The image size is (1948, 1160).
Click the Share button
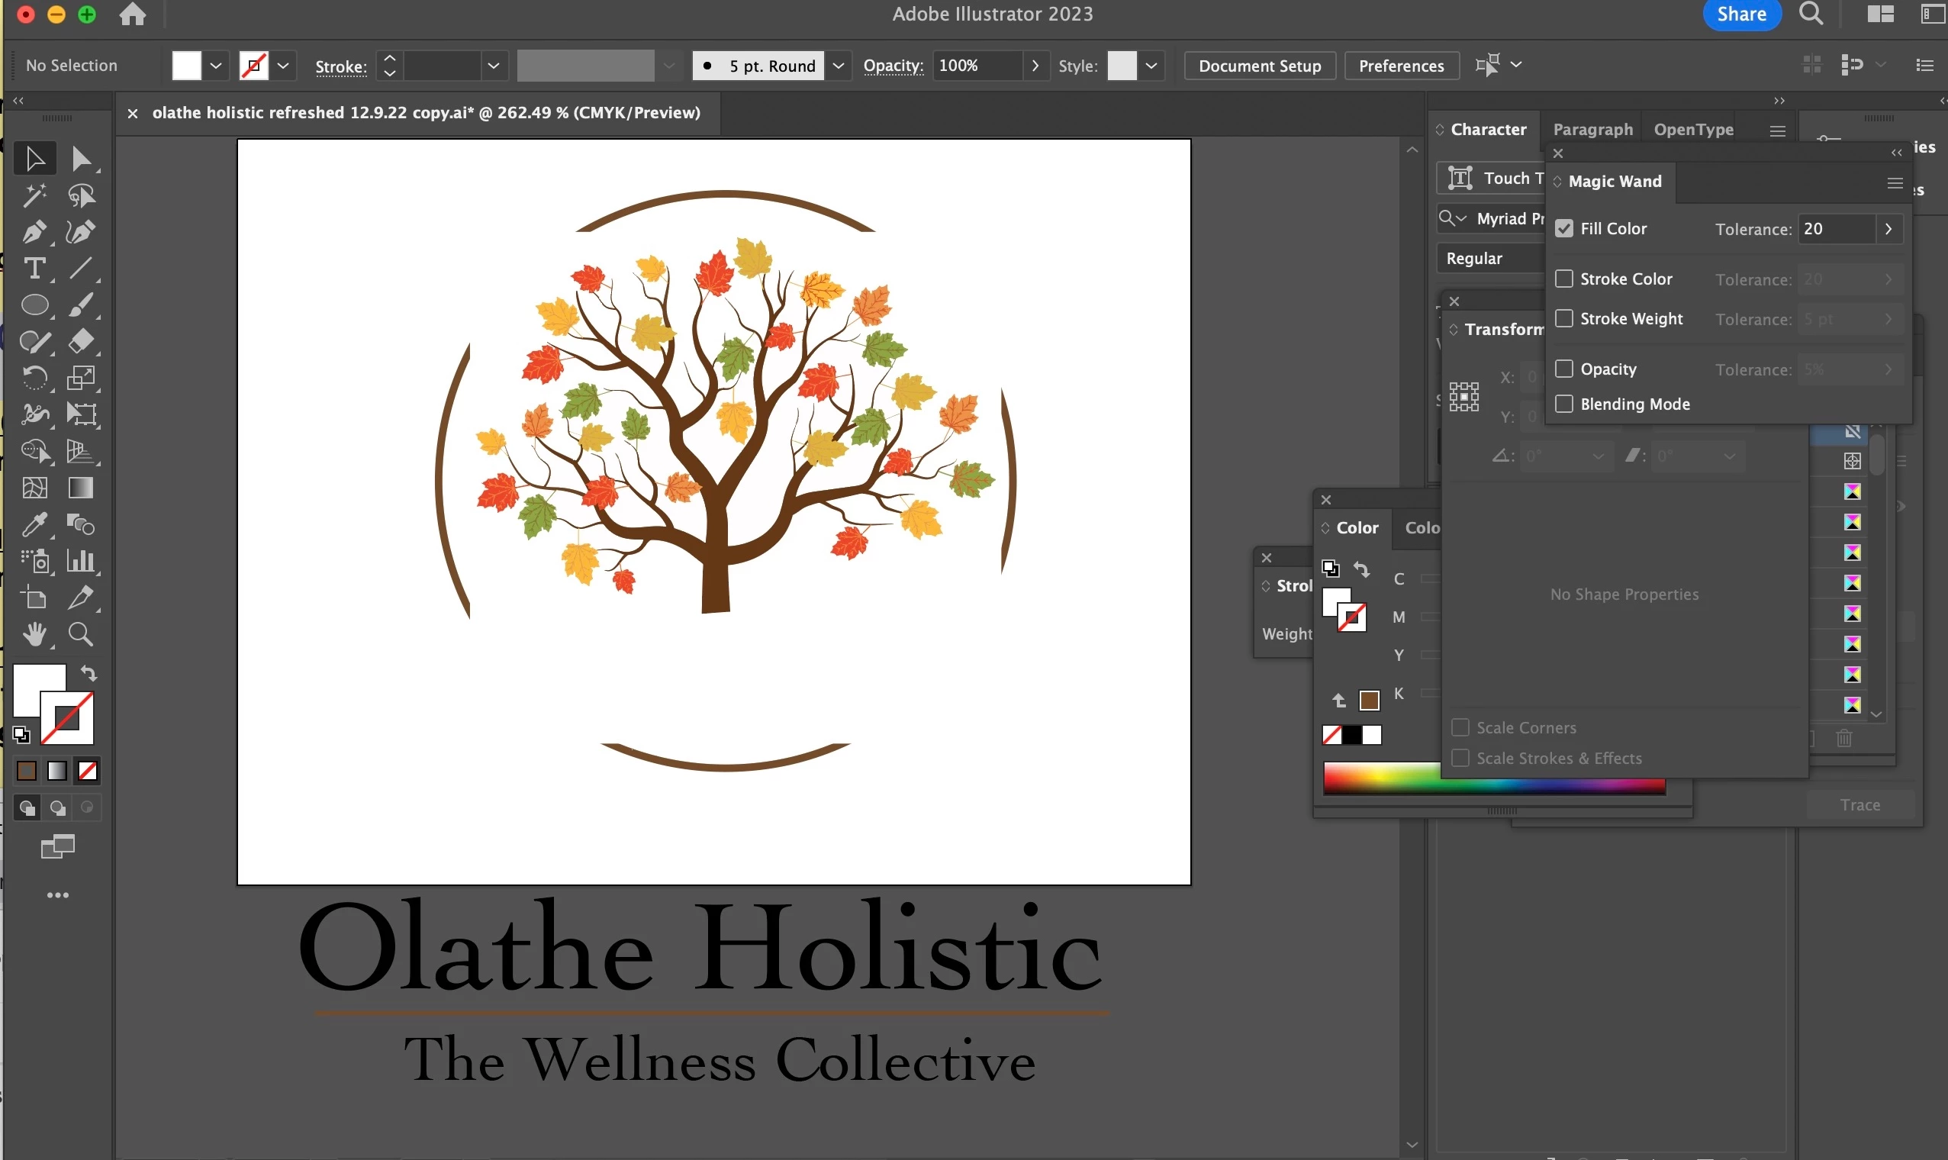[1741, 14]
